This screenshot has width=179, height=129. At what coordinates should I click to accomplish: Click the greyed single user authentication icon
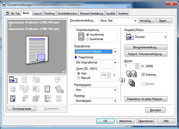coord(24,98)
